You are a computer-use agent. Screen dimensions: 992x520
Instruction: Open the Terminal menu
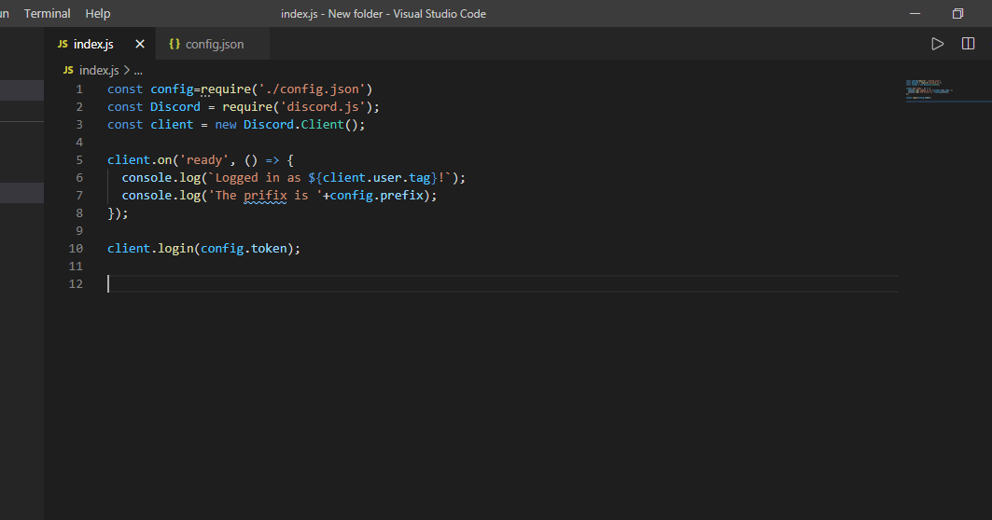(x=47, y=13)
